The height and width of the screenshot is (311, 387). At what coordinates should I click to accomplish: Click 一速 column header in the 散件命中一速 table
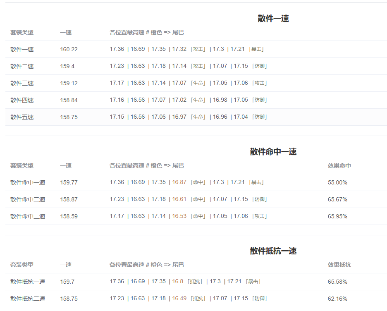pos(66,165)
